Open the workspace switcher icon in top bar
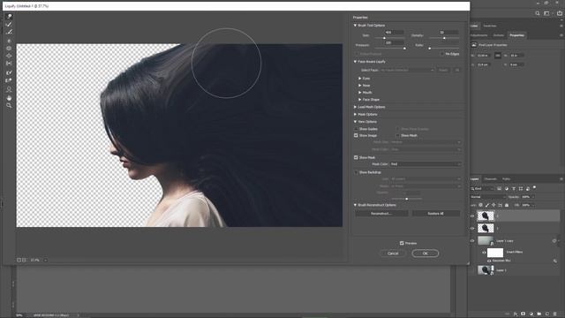The width and height of the screenshot is (565, 318). [x=546, y=13]
